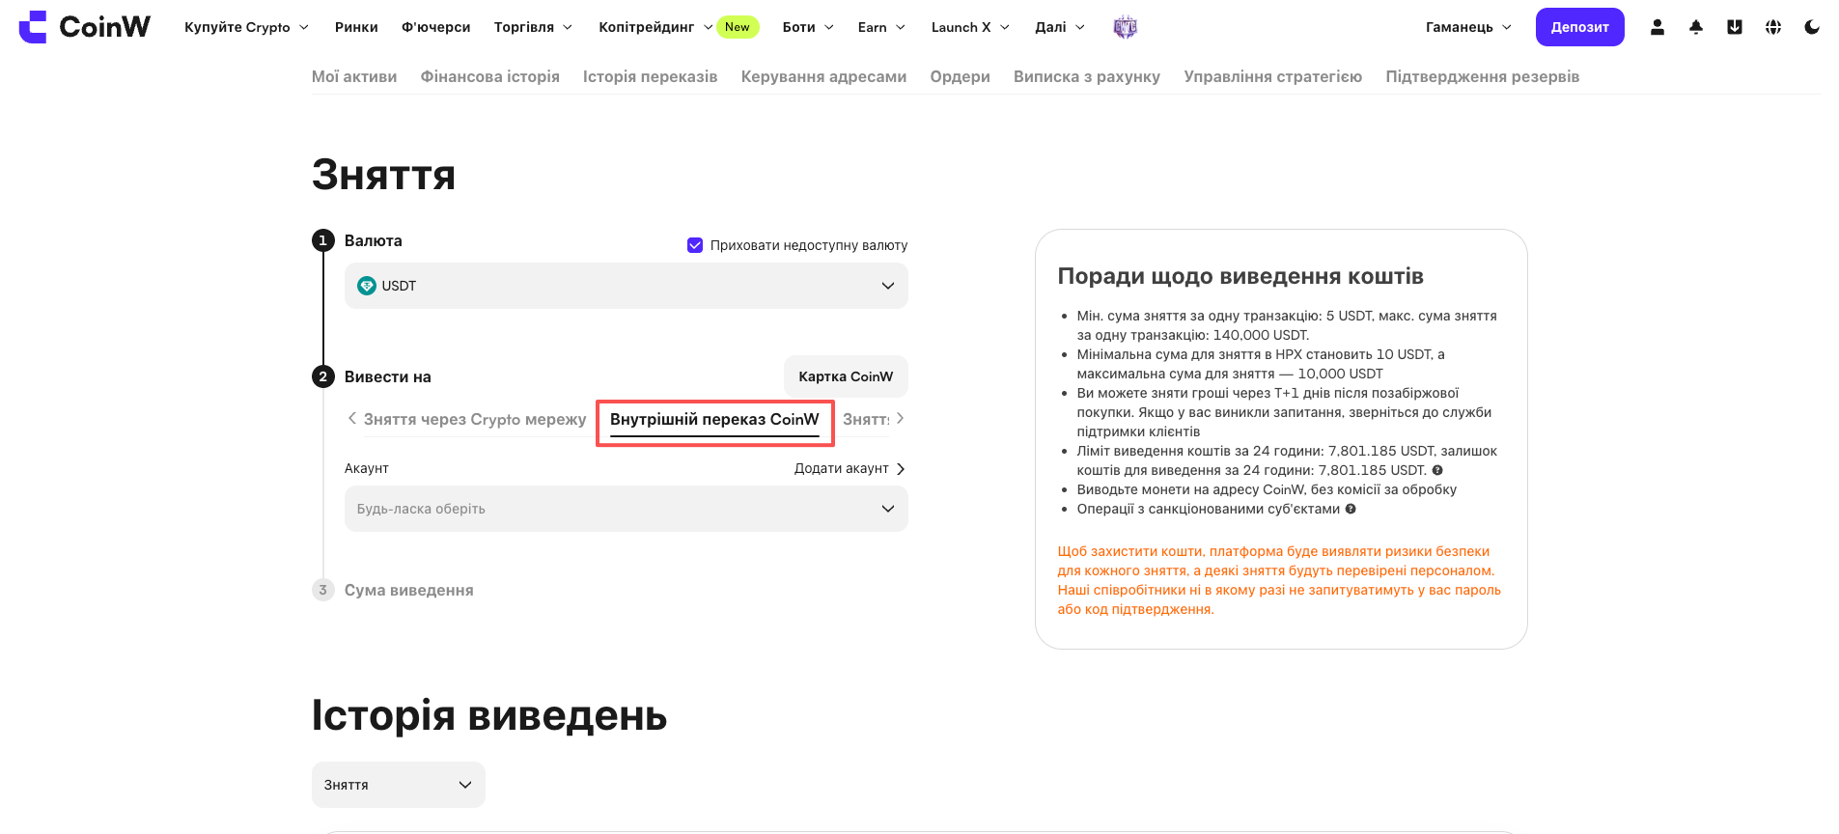Image resolution: width=1839 pixels, height=834 pixels.
Task: Switch to the Ордери tab
Action: [x=961, y=76]
